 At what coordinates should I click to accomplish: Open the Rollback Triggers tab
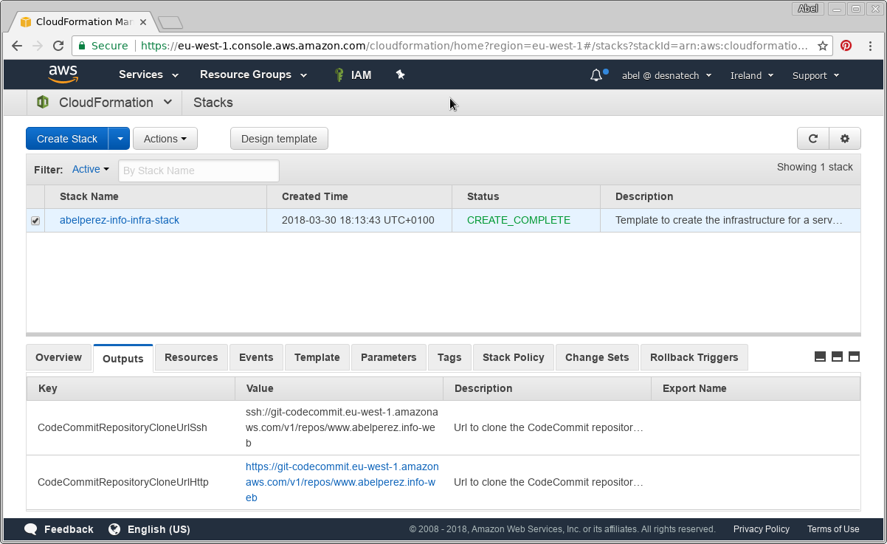point(694,357)
